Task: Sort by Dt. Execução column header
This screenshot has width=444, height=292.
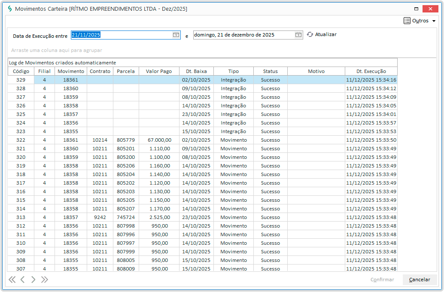Action: click(x=371, y=71)
